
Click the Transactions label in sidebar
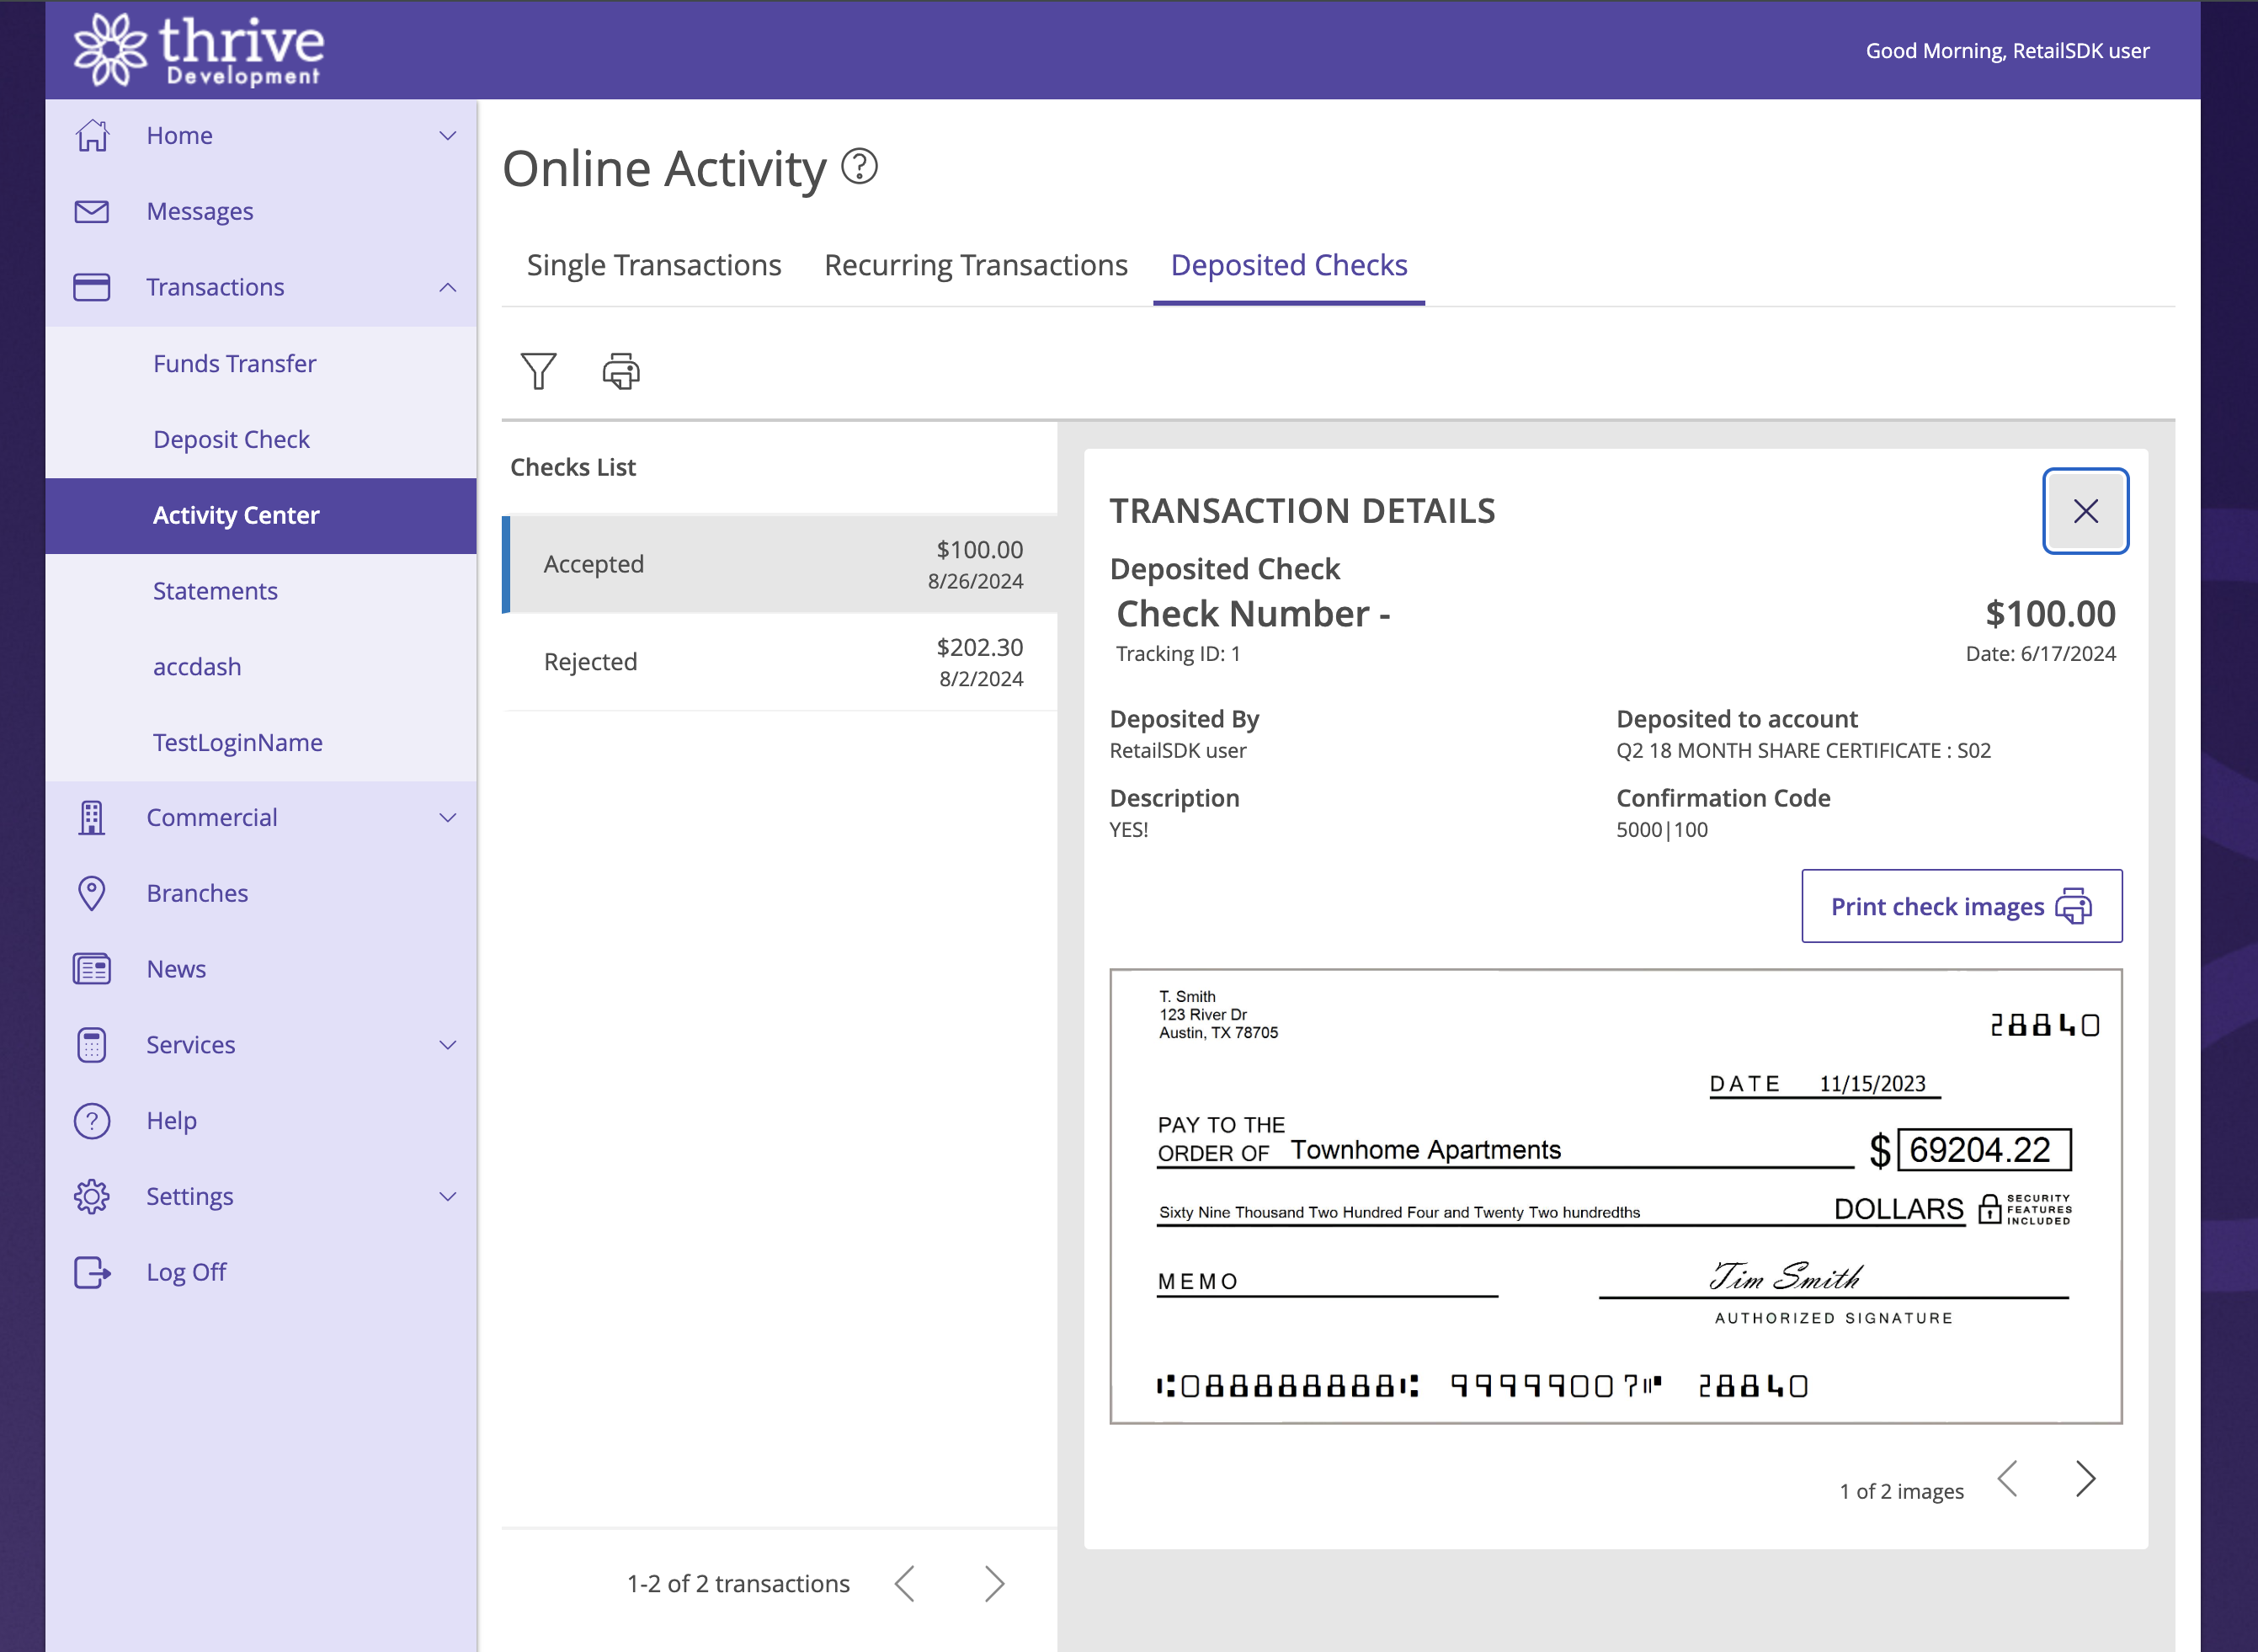(x=215, y=287)
